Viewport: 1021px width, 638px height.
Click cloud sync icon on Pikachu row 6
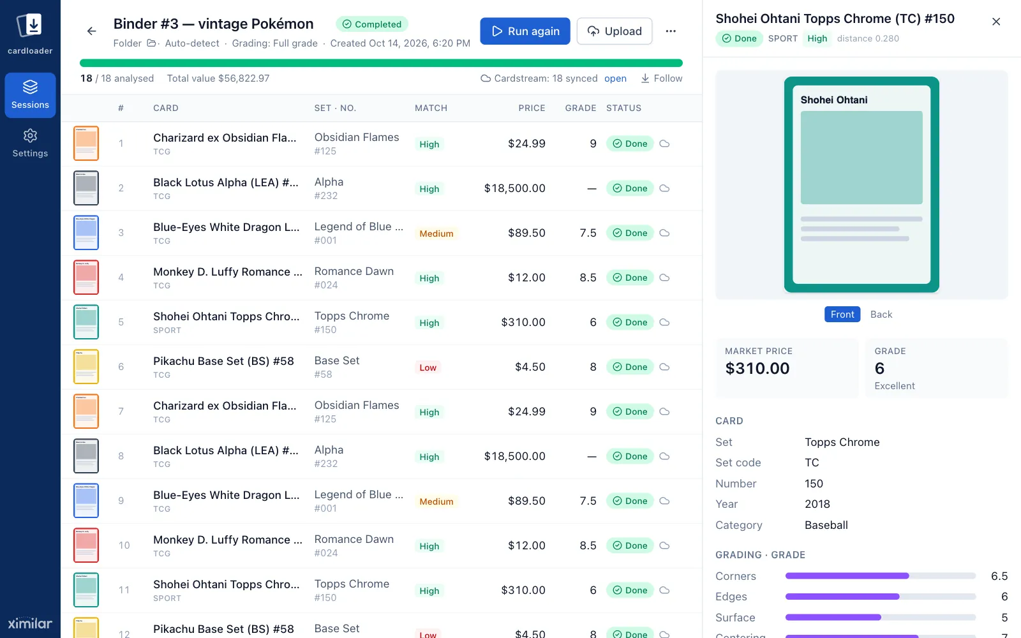664,367
